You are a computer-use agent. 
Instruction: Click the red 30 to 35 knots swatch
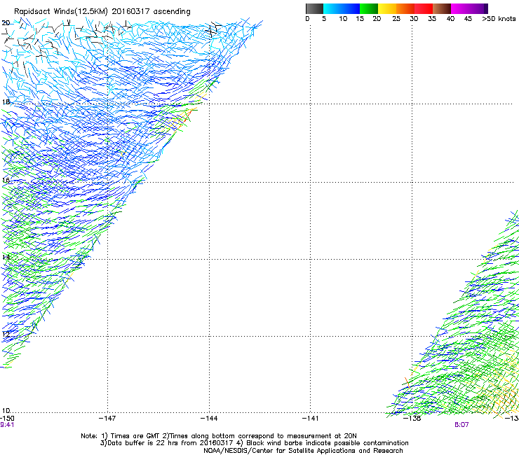tap(424, 8)
